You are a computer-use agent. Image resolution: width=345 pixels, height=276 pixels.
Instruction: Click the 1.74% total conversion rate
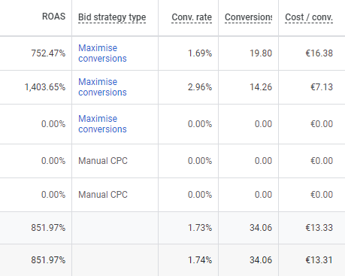click(x=200, y=260)
